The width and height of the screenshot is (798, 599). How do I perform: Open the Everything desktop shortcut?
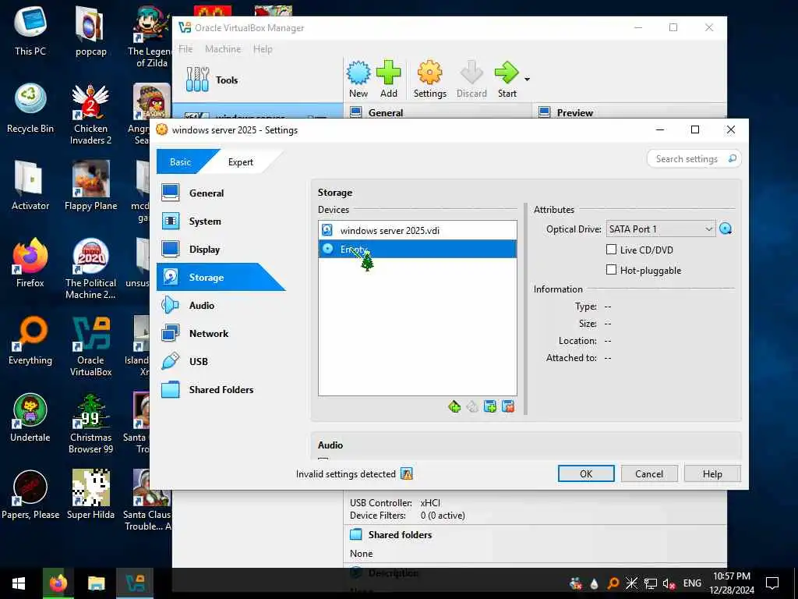[30, 341]
